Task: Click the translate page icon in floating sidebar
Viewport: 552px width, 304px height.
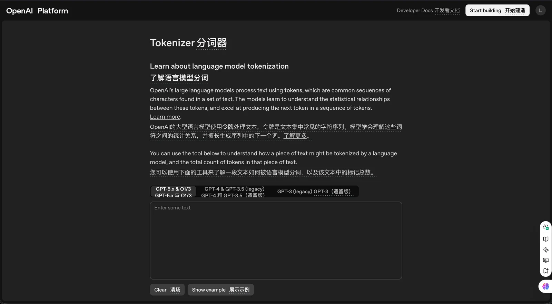Action: click(x=546, y=227)
